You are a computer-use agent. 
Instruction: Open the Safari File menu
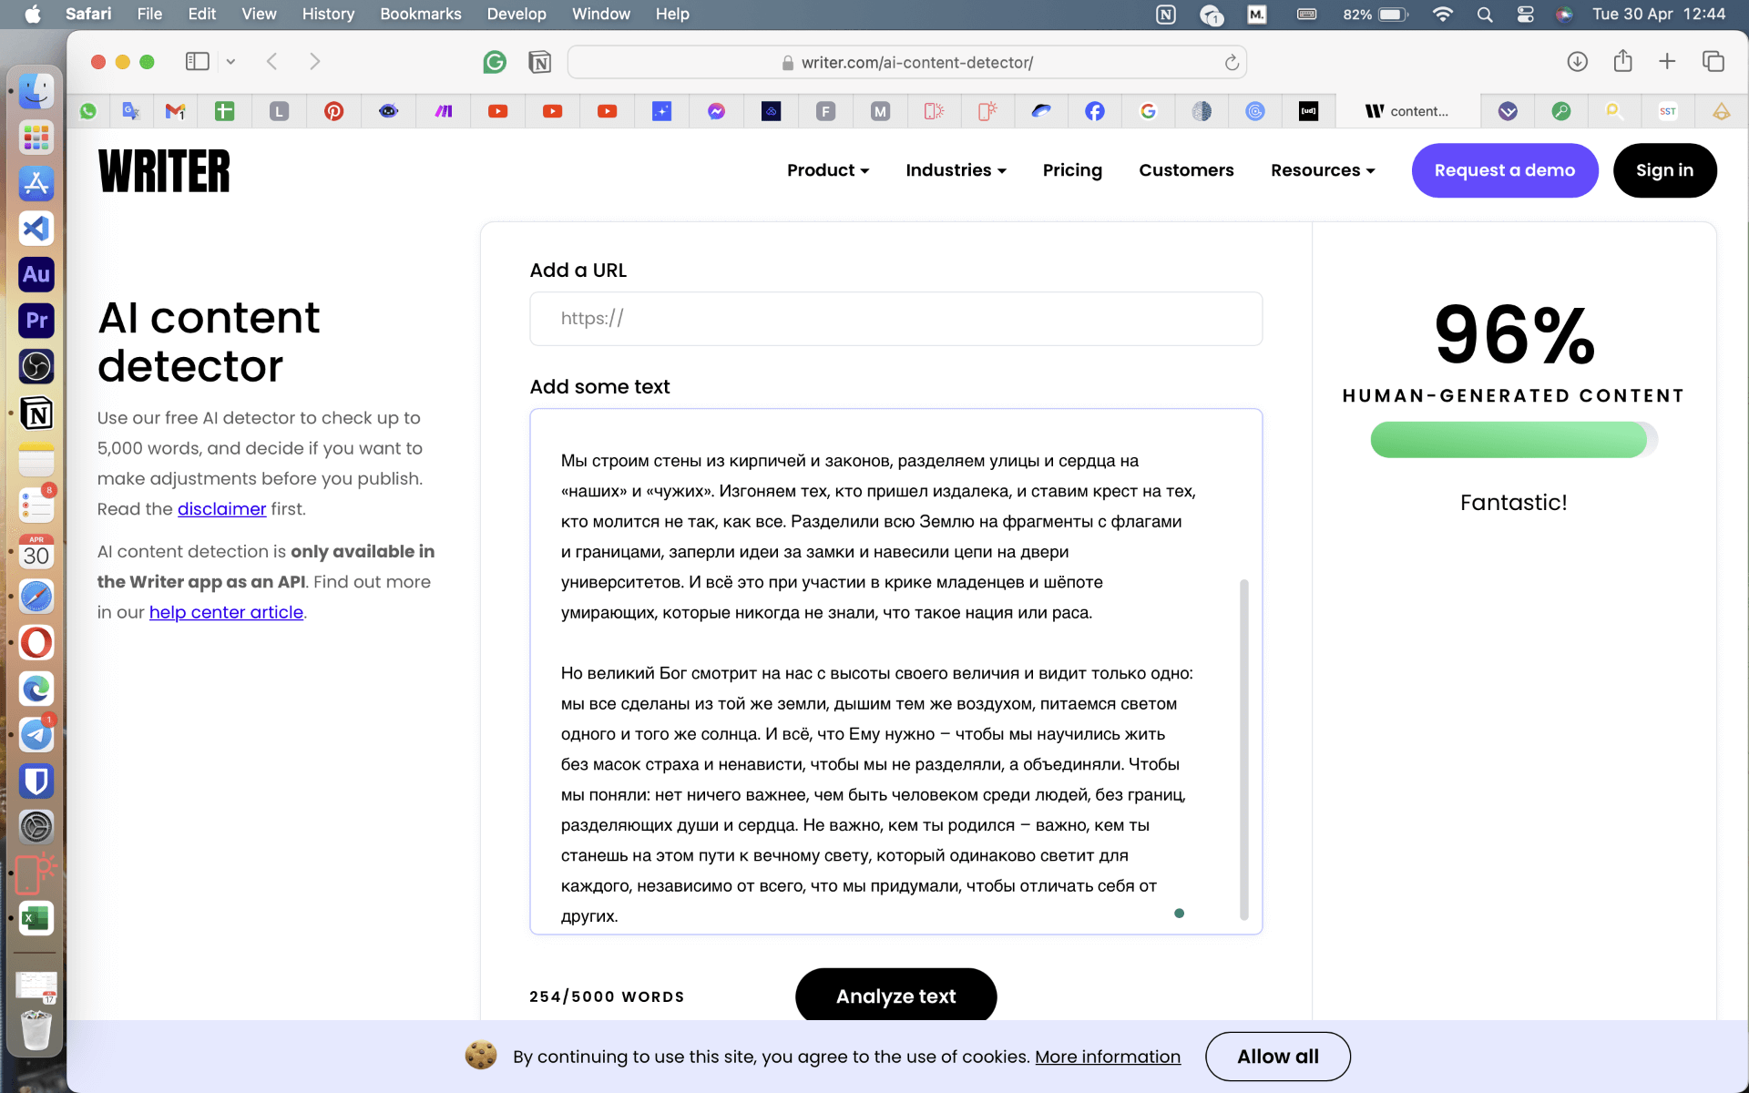pyautogui.click(x=149, y=14)
